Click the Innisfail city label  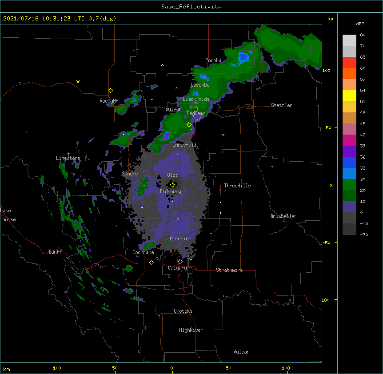tap(185, 145)
